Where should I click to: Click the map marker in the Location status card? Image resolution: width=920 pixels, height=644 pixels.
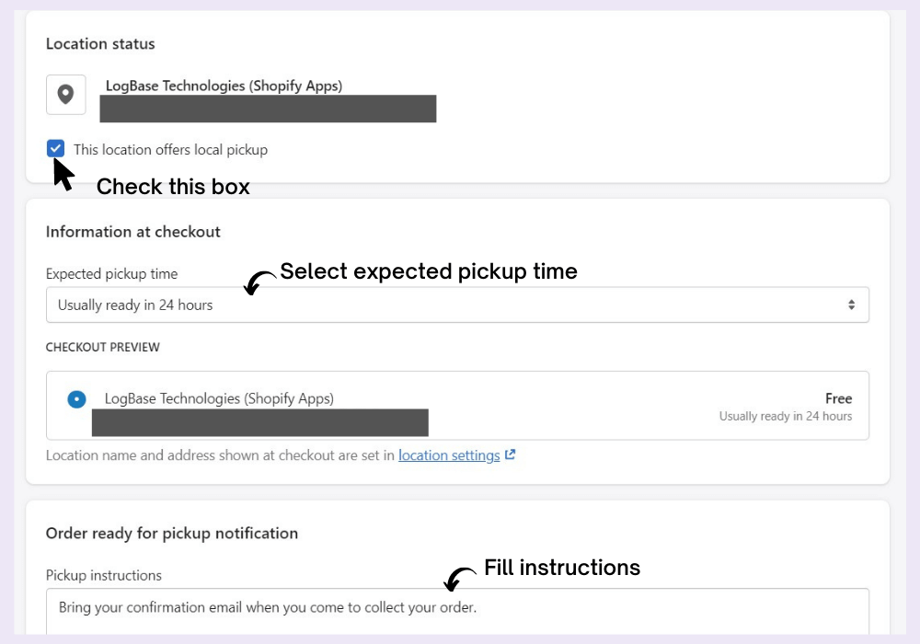(65, 95)
